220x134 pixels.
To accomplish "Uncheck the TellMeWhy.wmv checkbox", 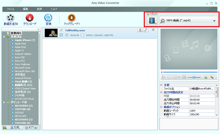I will pyautogui.click(x=61, y=35).
